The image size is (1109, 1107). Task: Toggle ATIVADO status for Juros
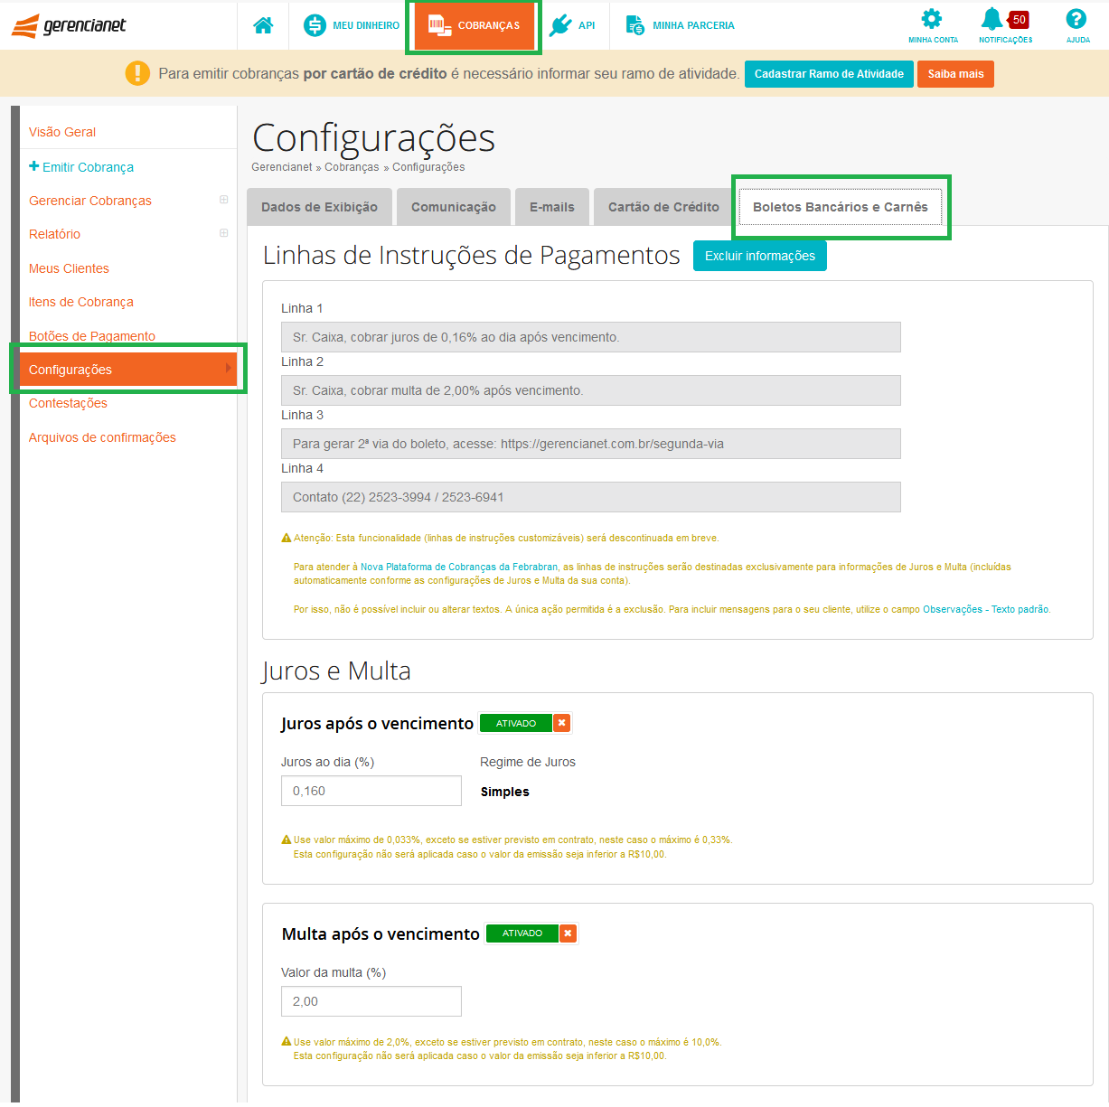(x=516, y=723)
